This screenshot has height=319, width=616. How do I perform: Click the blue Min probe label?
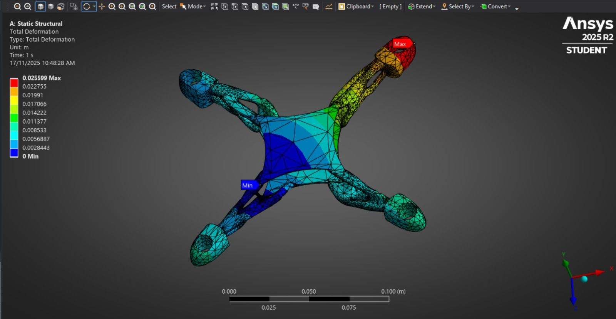[248, 185]
